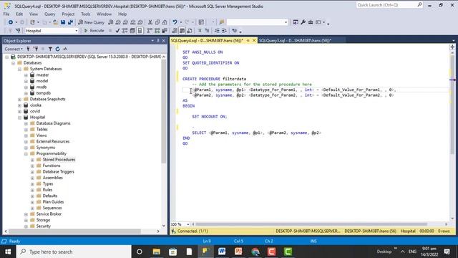
Task: Click the Save All icon
Action: click(x=70, y=22)
